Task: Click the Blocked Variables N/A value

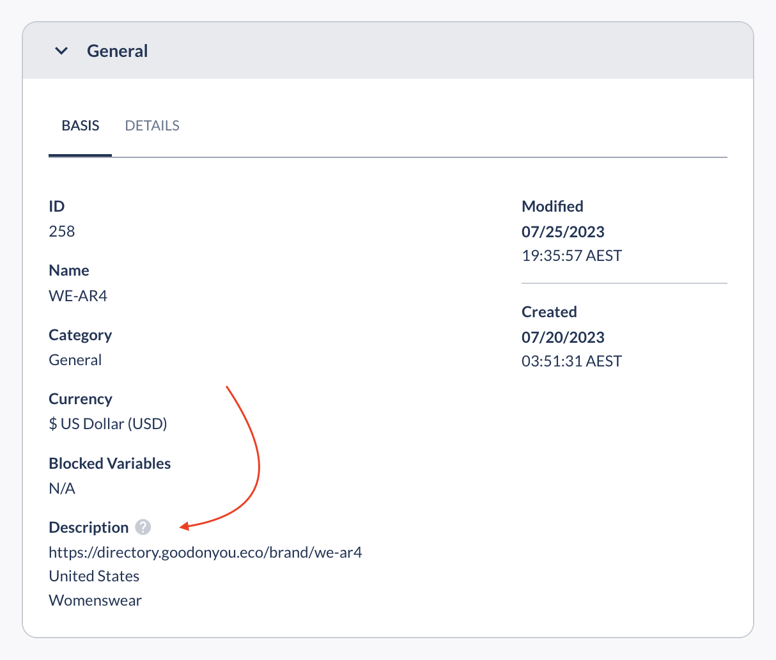Action: pyautogui.click(x=62, y=489)
